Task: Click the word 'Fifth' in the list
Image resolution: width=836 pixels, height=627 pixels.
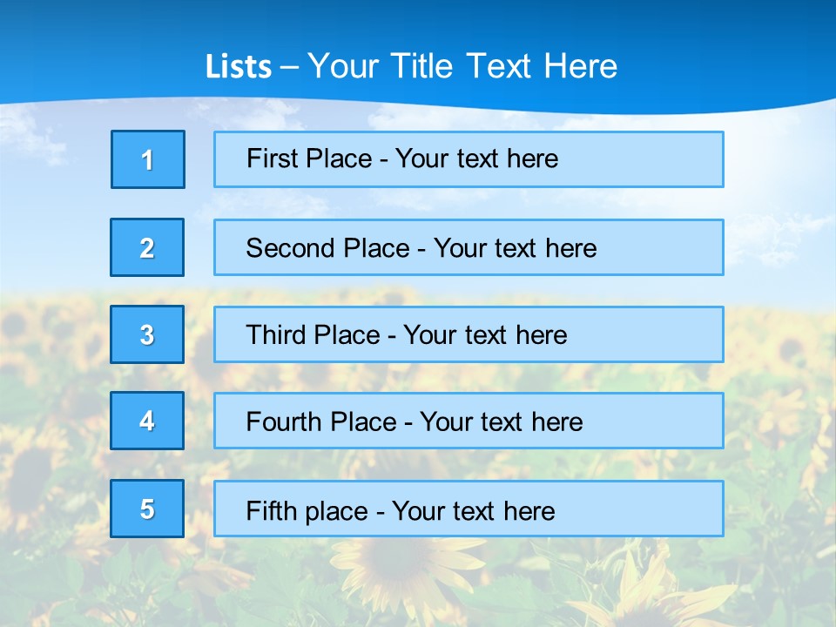Action: (x=271, y=509)
